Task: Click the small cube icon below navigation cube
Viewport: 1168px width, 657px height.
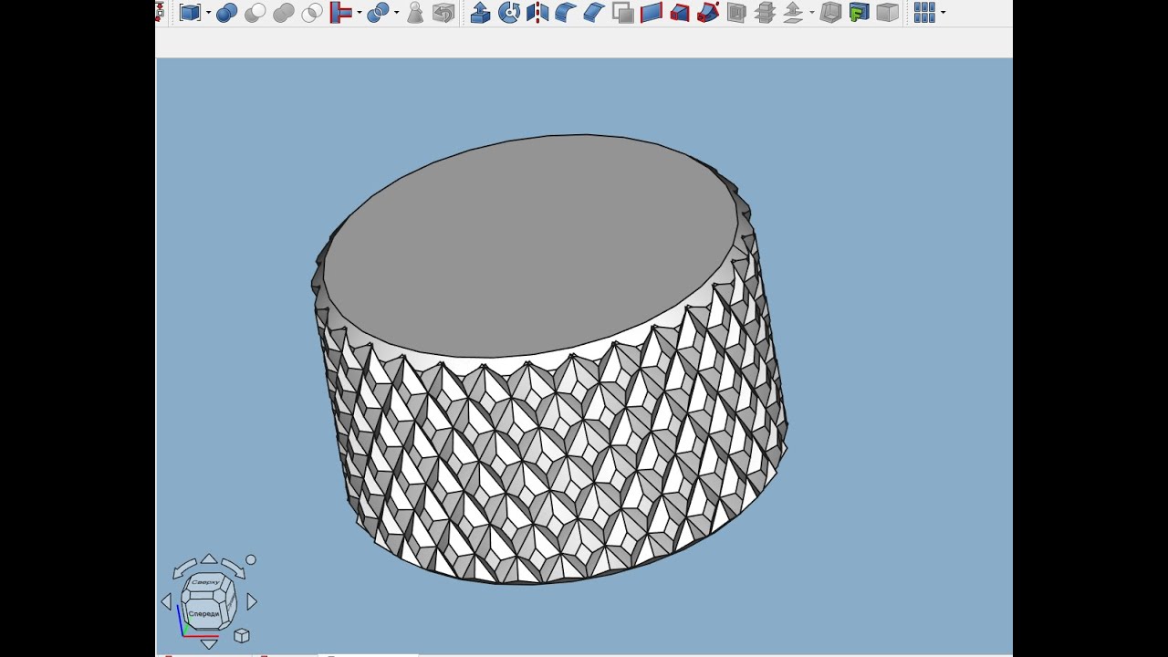Action: pos(242,636)
